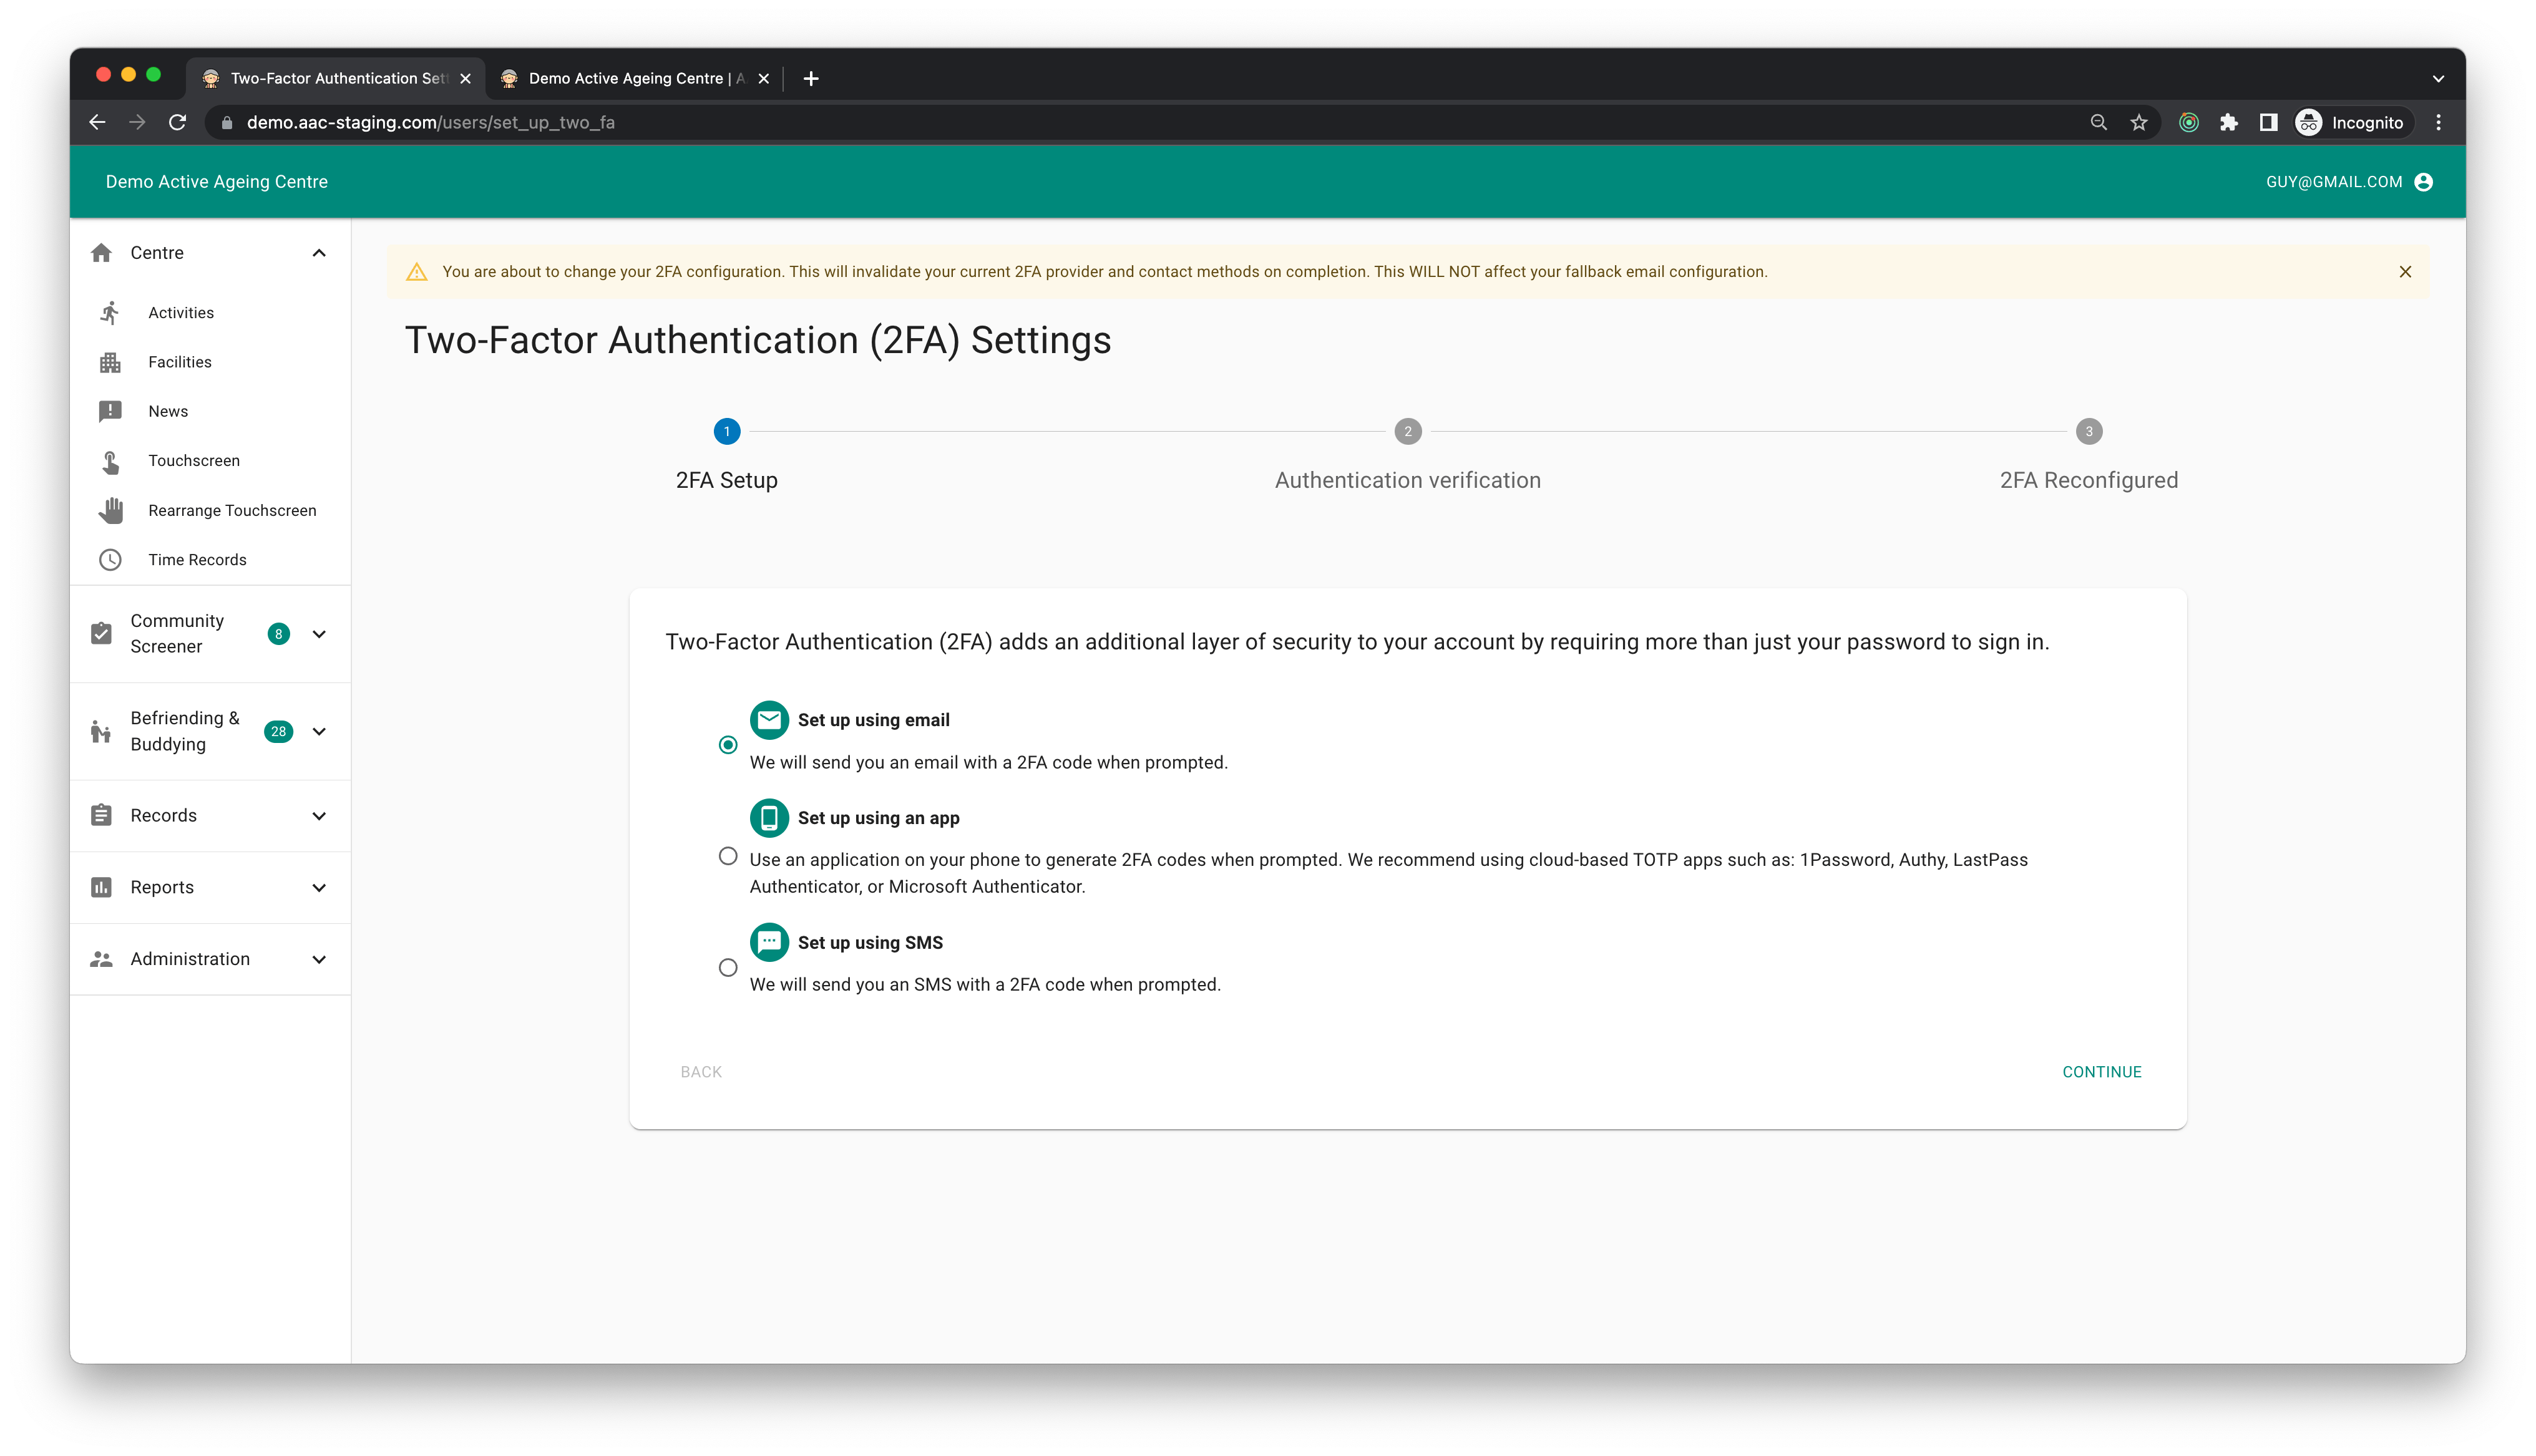Screen dimensions: 2536x1456
Task: Expand the Administration section chevron
Action: click(x=319, y=959)
